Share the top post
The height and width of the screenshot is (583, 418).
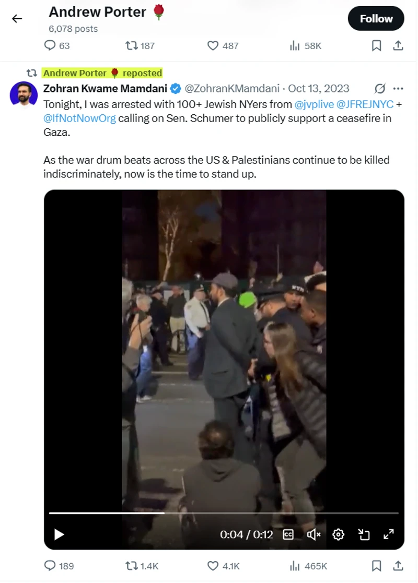point(398,46)
